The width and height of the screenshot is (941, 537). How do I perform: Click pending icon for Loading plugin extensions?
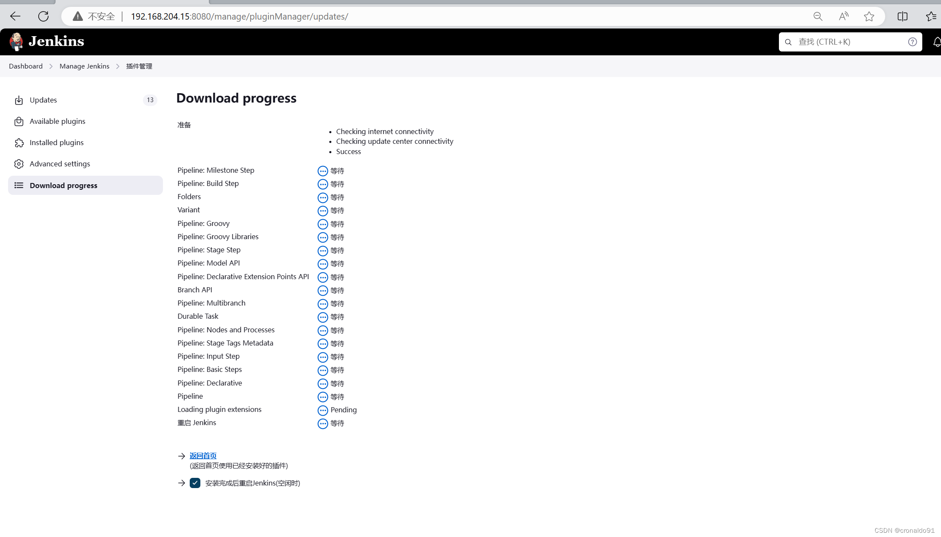pyautogui.click(x=323, y=410)
